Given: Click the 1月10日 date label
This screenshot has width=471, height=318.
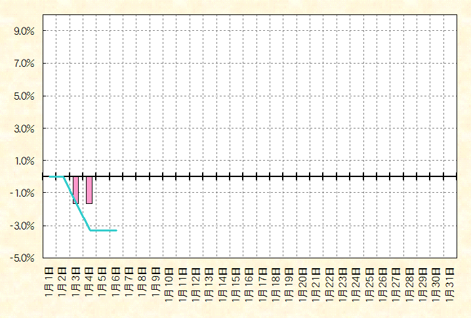Looking at the screenshot, I should click(x=169, y=281).
